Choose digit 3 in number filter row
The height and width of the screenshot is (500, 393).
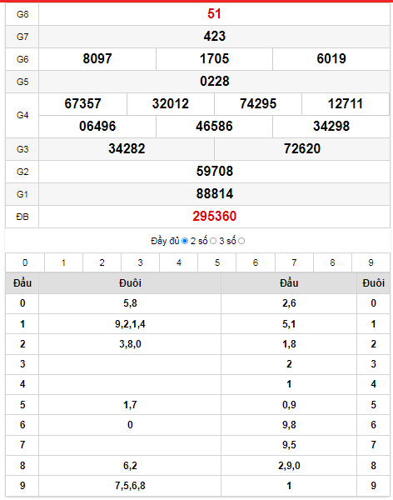tap(140, 262)
